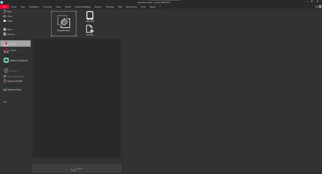Choose the Export to 3D PDF label
322x174 pixels.
point(15,81)
